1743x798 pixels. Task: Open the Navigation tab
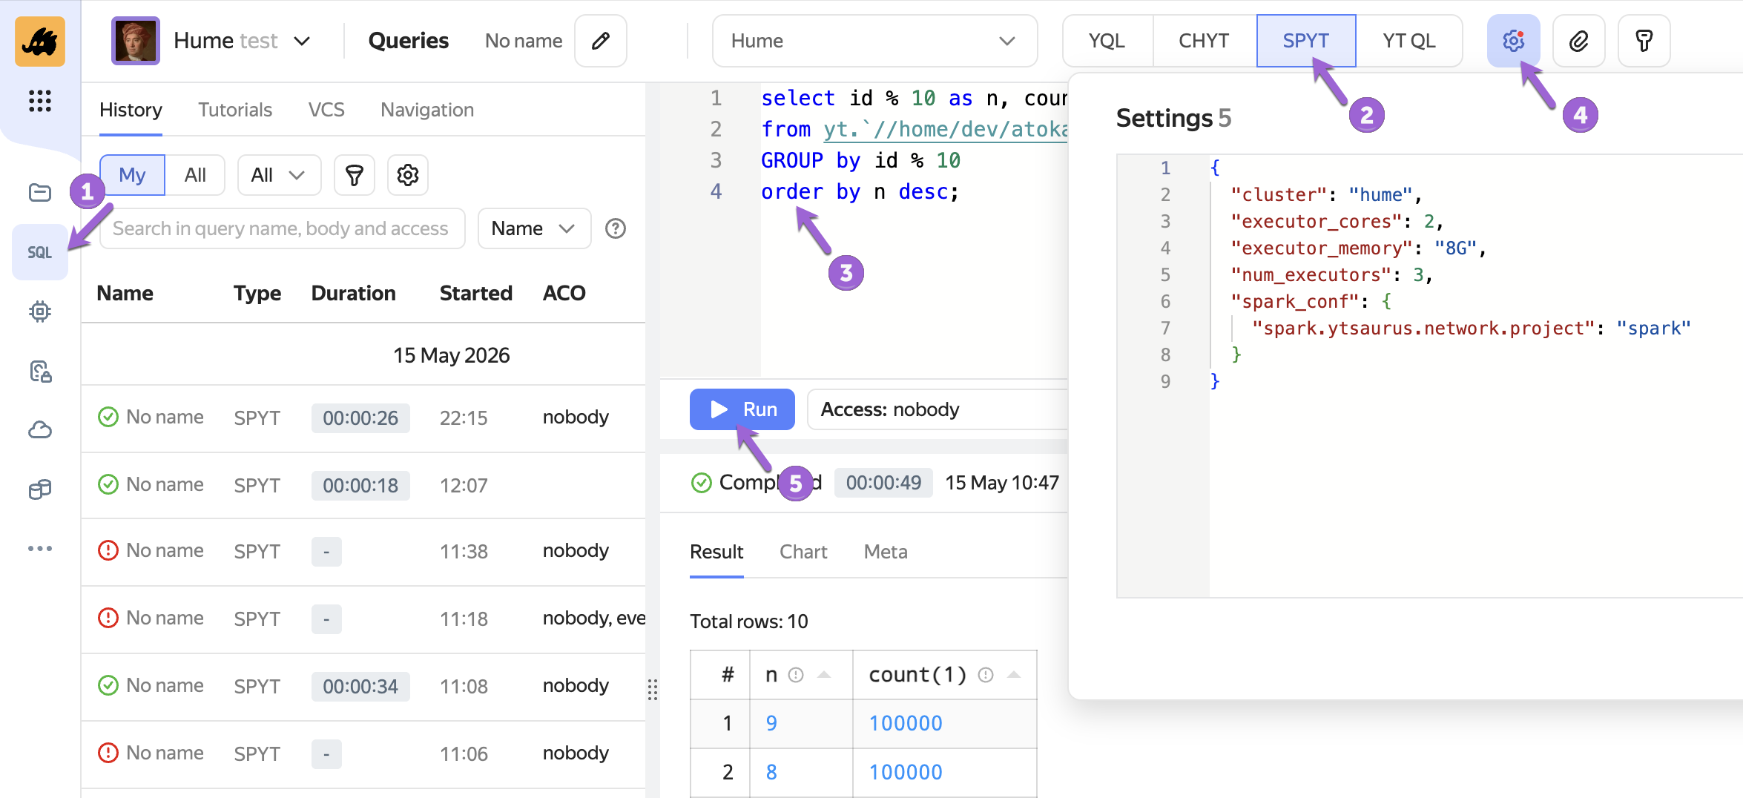pyautogui.click(x=427, y=110)
